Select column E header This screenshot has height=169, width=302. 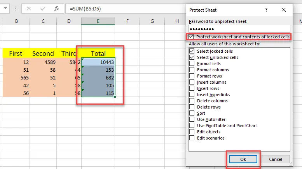pyautogui.click(x=98, y=21)
